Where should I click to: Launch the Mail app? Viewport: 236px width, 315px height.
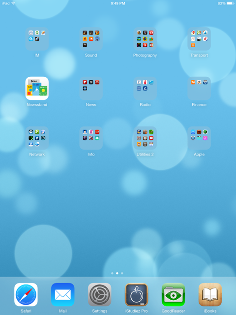tap(63, 294)
